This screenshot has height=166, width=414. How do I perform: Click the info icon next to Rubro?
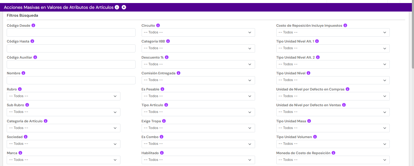[x=20, y=89]
